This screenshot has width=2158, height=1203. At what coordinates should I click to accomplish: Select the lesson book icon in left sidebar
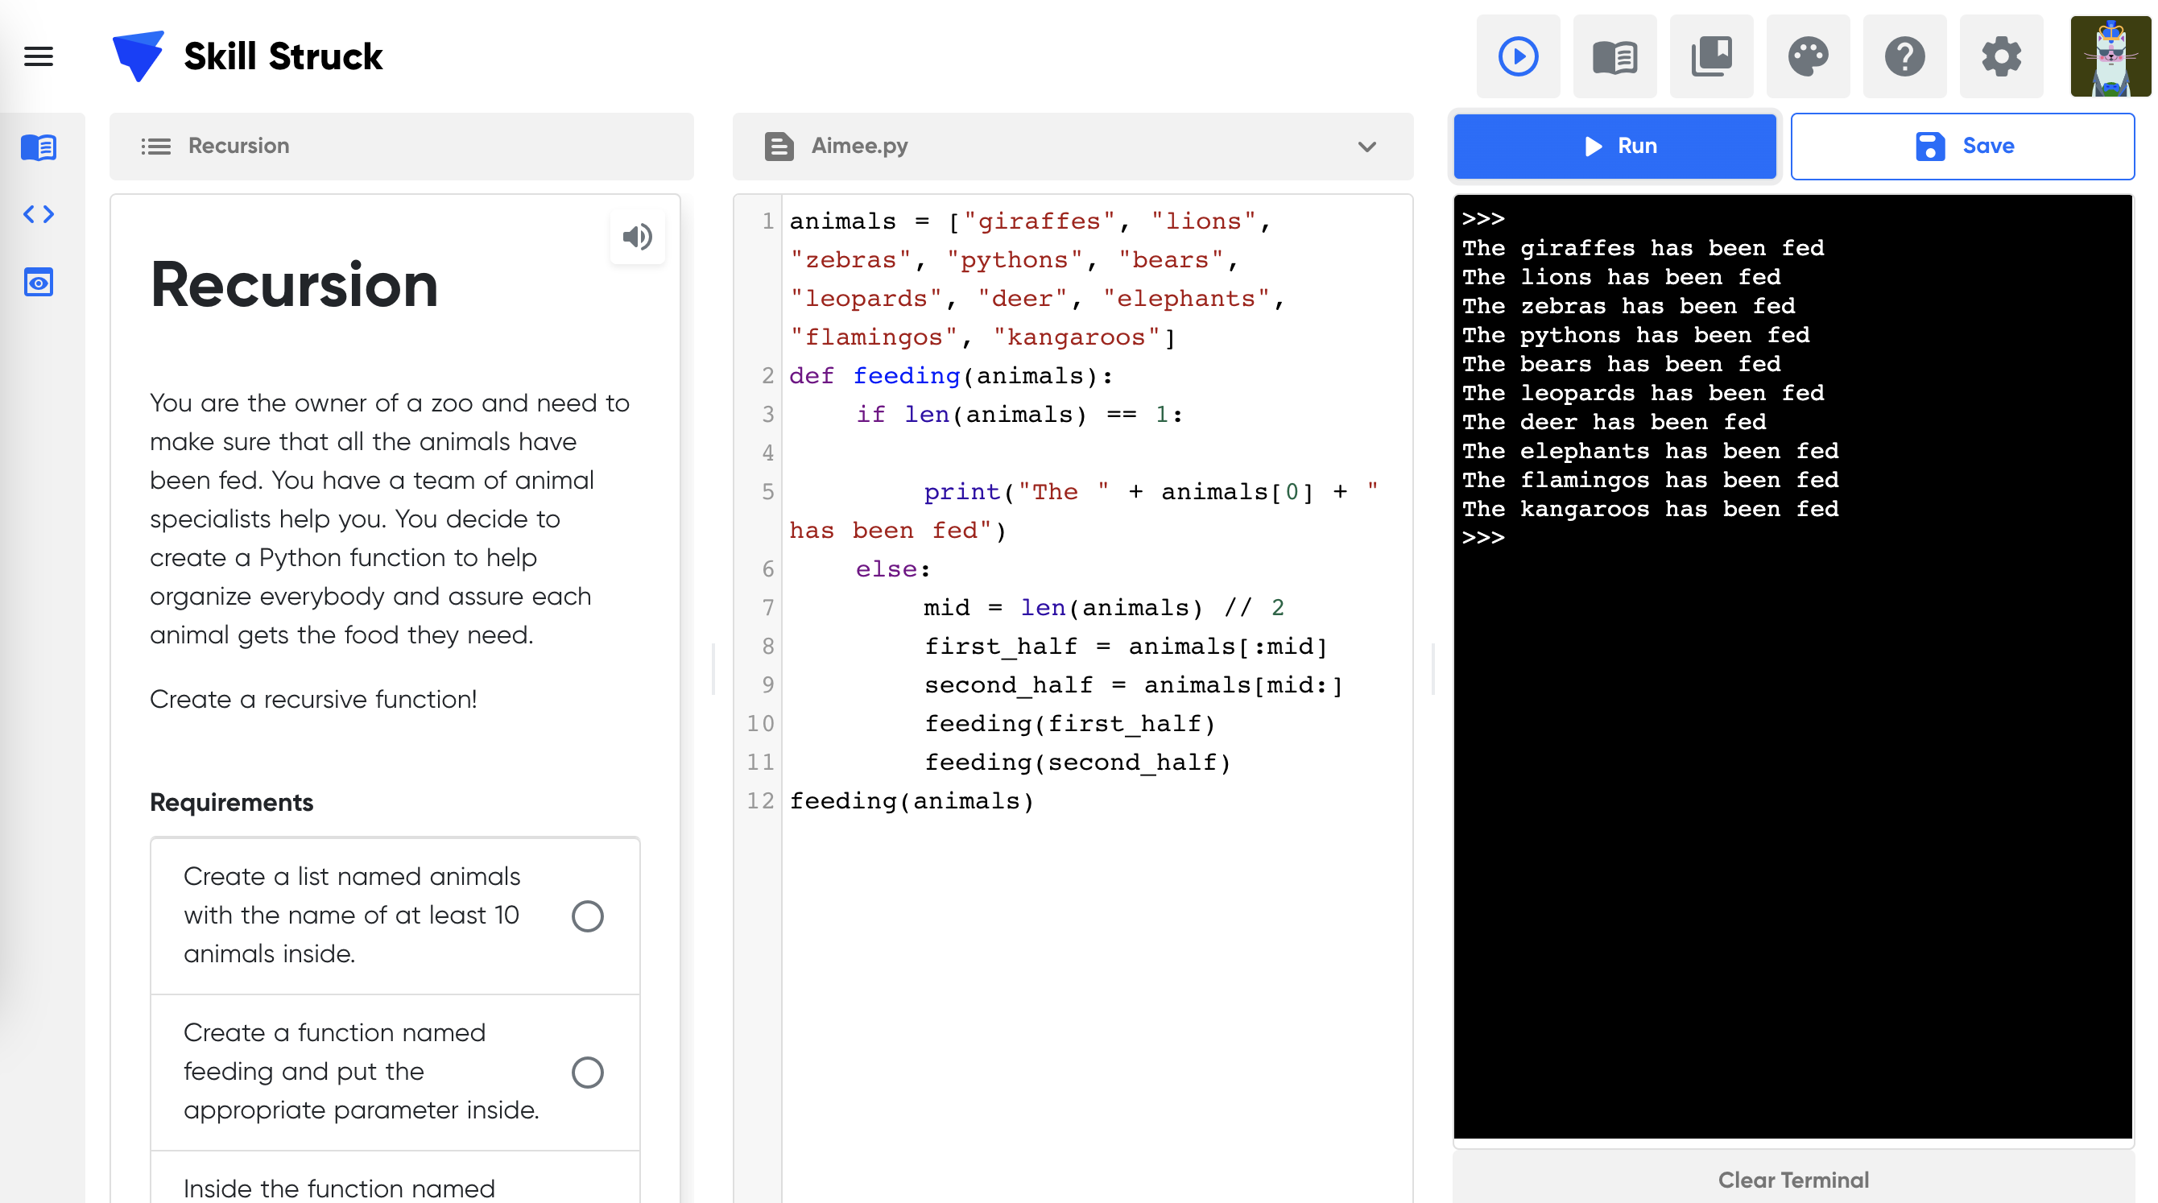(39, 147)
